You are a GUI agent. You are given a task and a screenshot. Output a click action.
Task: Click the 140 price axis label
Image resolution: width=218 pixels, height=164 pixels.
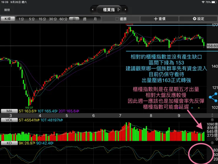(215, 66)
